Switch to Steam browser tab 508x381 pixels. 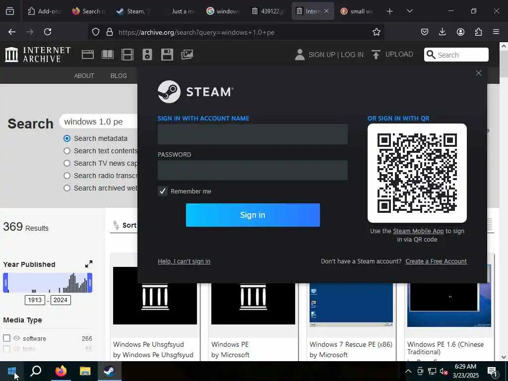tap(133, 11)
